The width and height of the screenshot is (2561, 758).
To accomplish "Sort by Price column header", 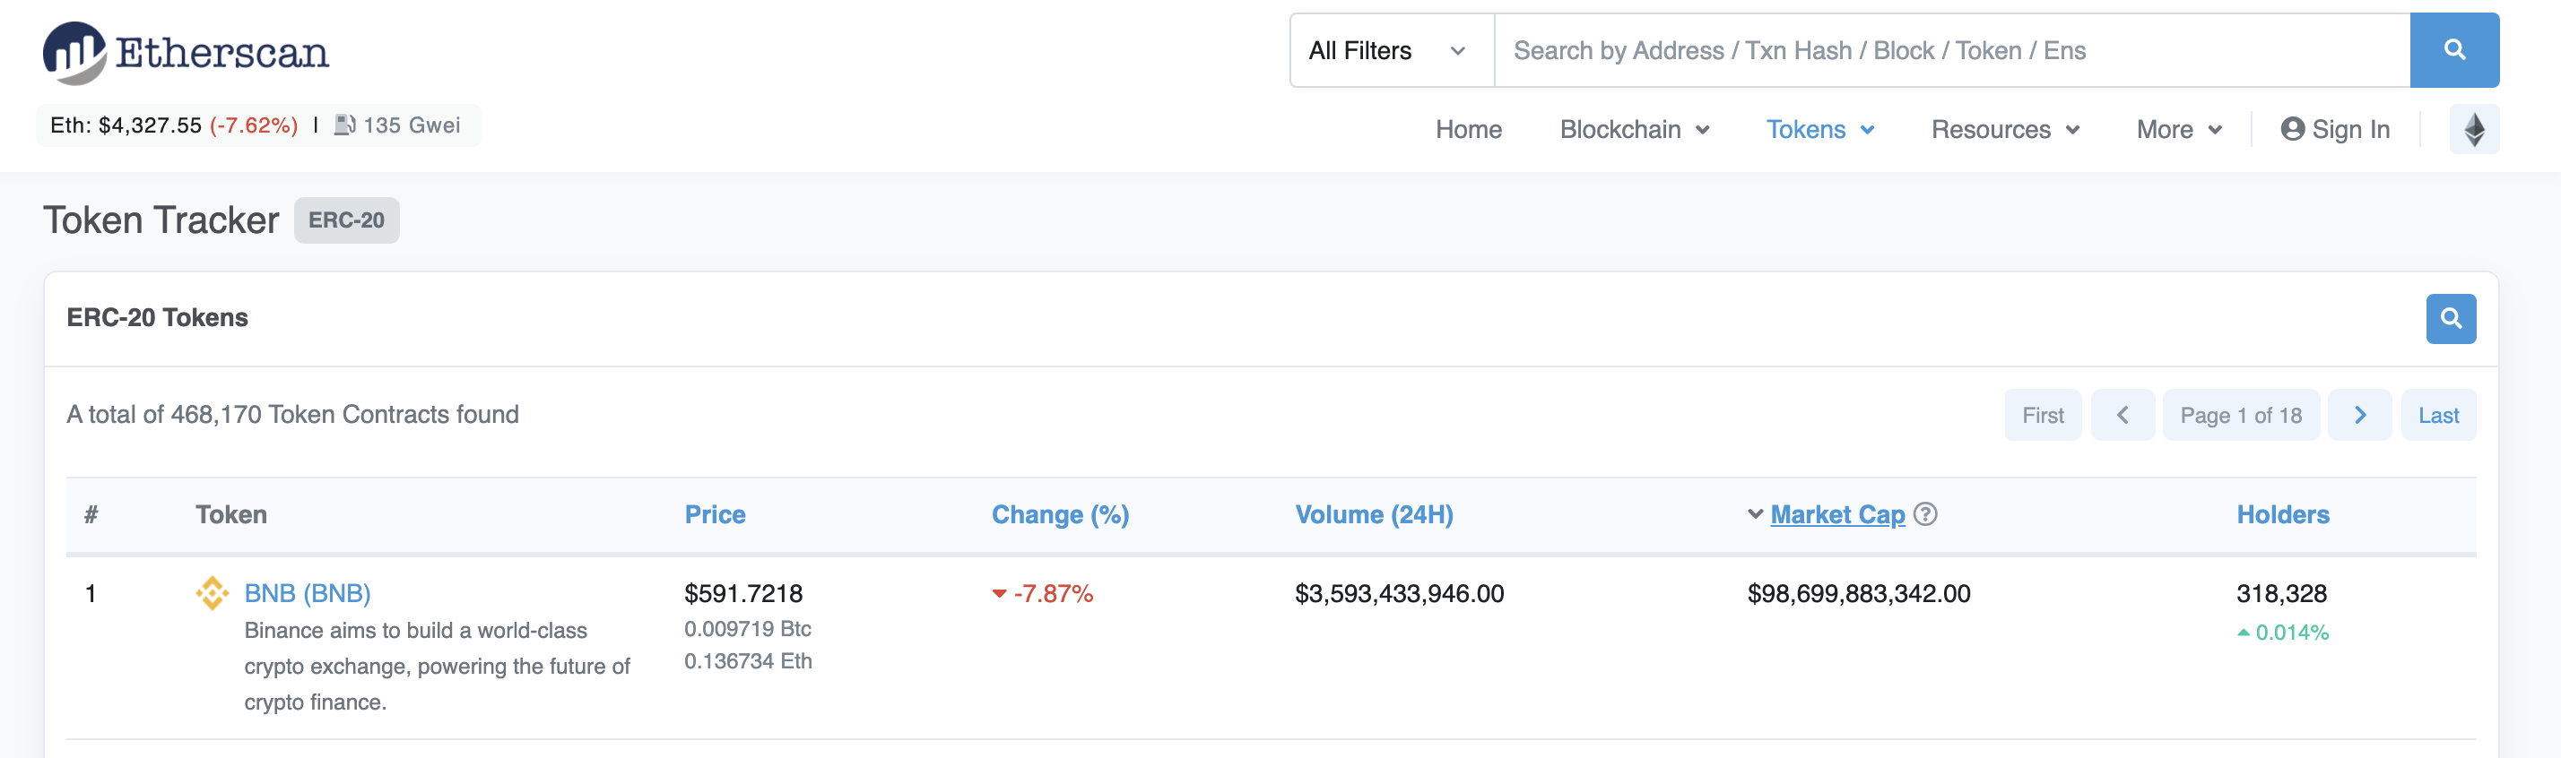I will click(x=715, y=514).
